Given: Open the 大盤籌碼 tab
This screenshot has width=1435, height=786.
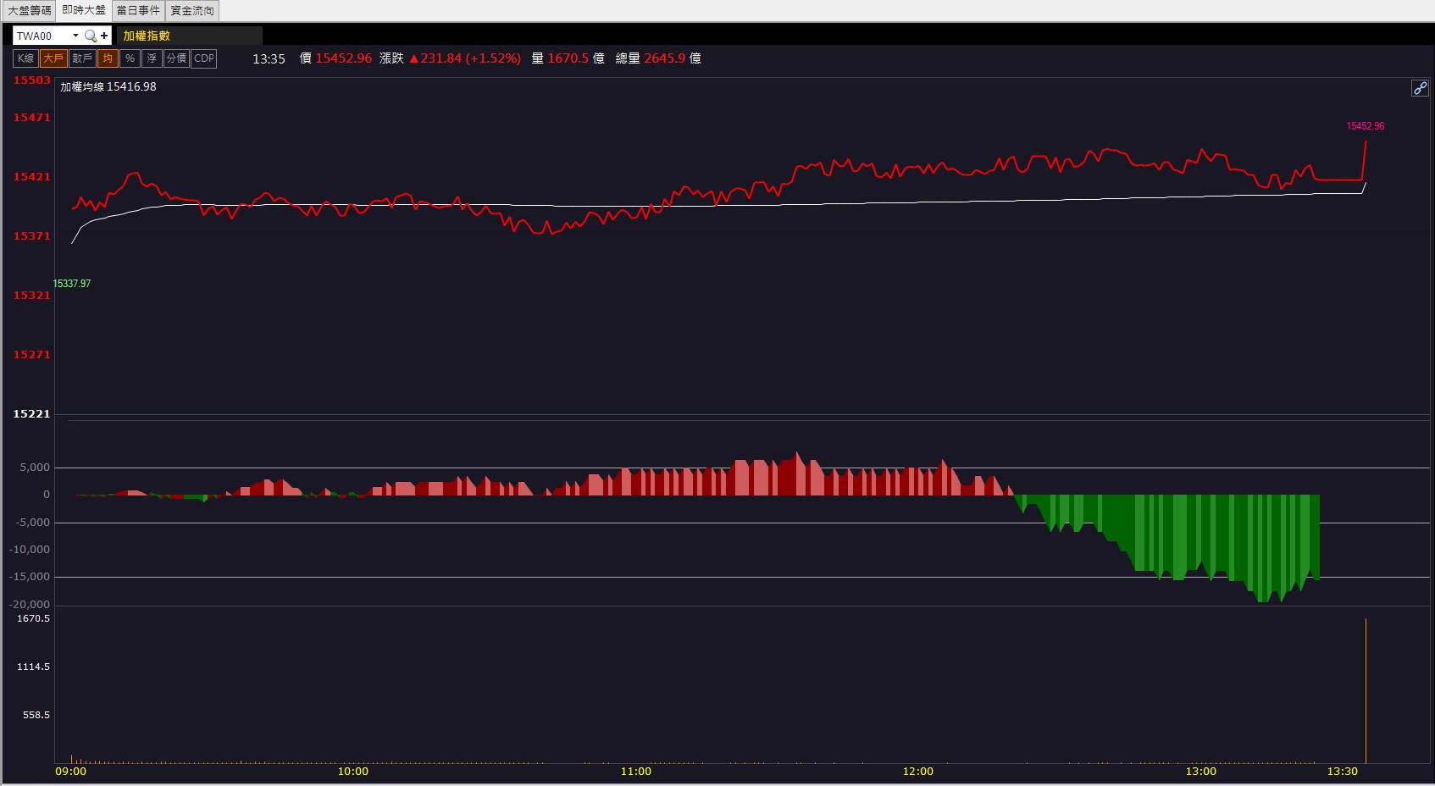Looking at the screenshot, I should [x=30, y=11].
